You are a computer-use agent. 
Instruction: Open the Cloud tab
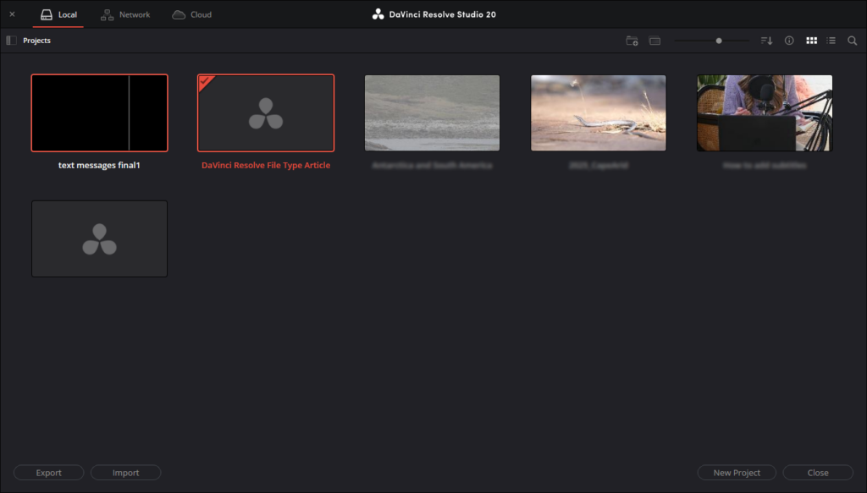point(192,15)
